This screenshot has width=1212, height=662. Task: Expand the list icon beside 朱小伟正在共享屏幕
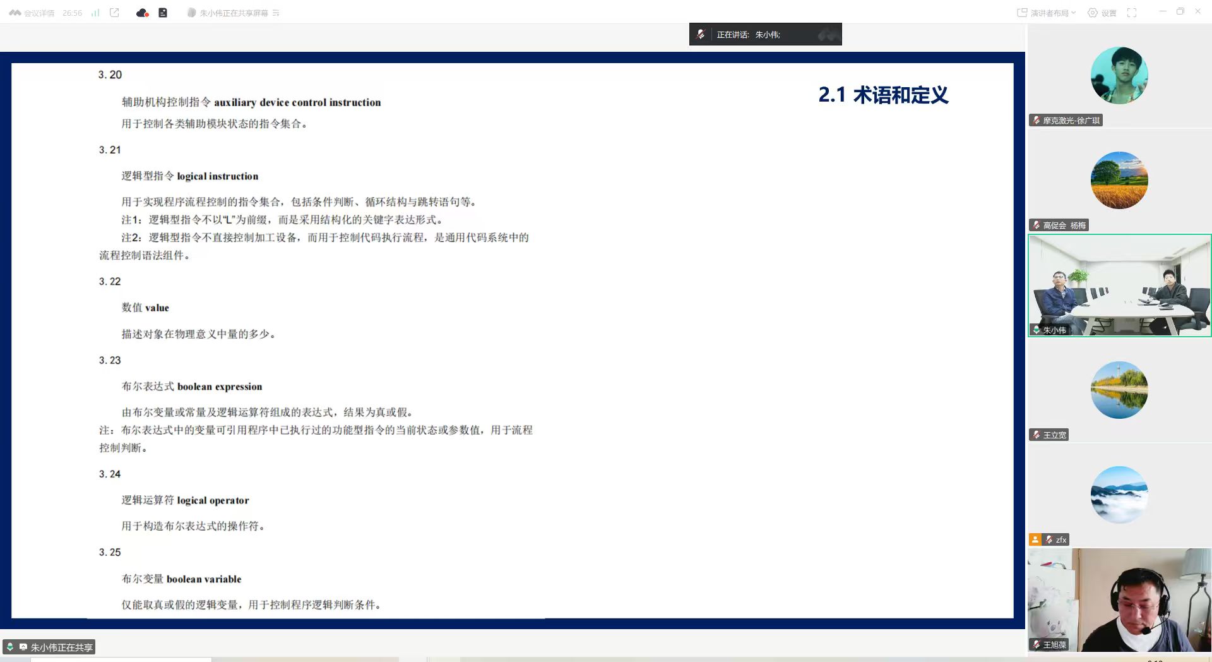click(x=276, y=13)
